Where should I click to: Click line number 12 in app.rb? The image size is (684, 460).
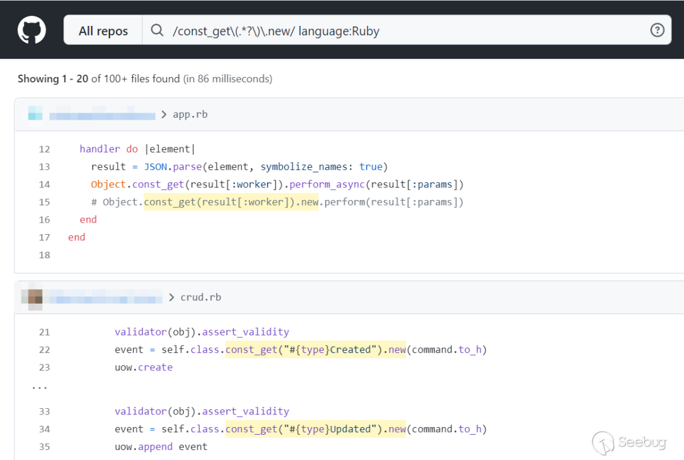pos(44,149)
